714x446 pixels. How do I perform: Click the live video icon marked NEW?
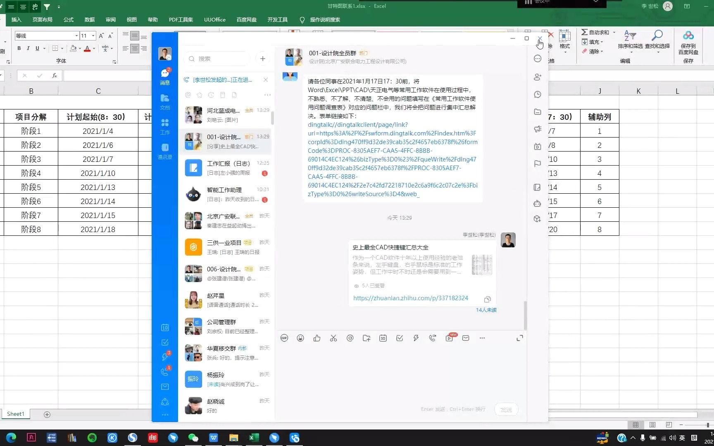450,337
